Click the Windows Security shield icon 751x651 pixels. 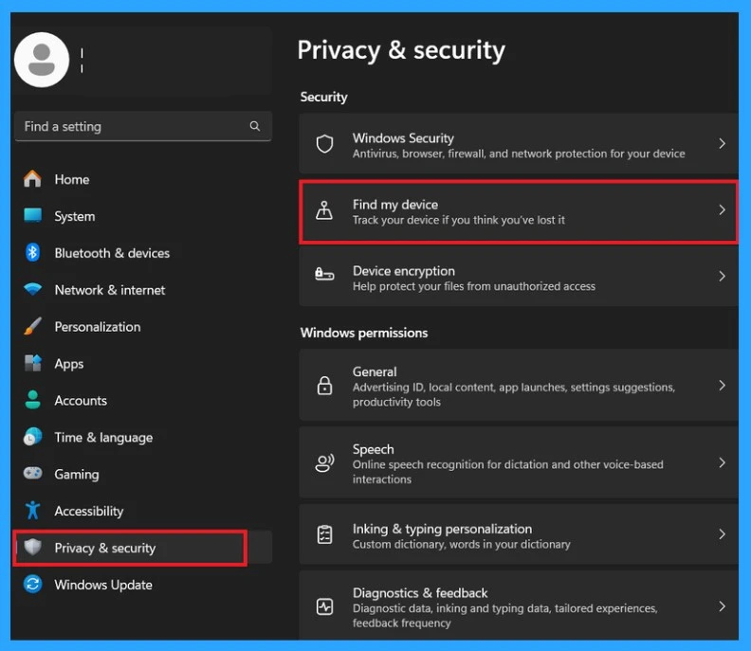click(x=324, y=144)
